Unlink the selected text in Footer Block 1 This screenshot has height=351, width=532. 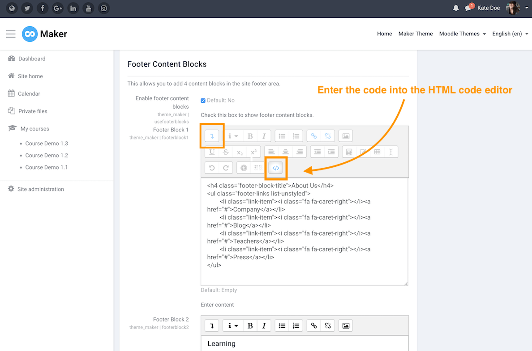coord(327,136)
